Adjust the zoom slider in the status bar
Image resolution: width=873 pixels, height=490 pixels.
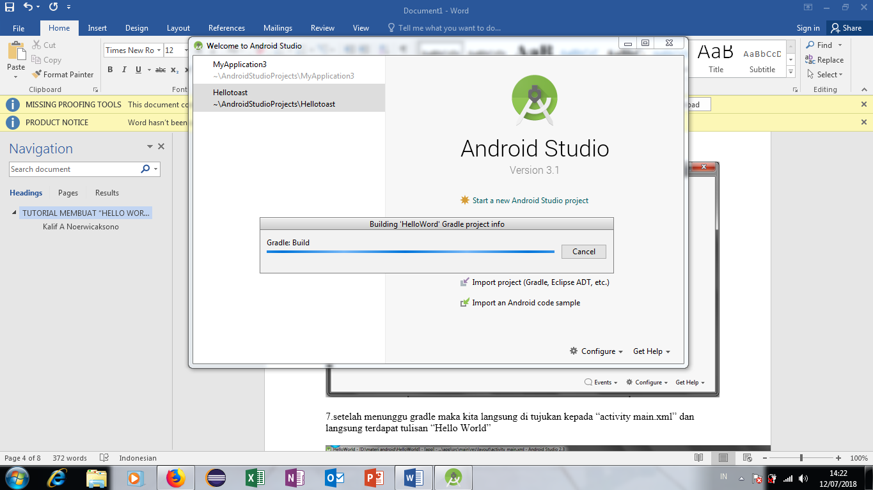pyautogui.click(x=800, y=457)
